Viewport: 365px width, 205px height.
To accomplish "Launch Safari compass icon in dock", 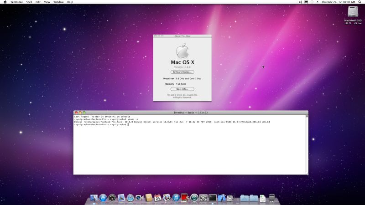I will point(130,198).
